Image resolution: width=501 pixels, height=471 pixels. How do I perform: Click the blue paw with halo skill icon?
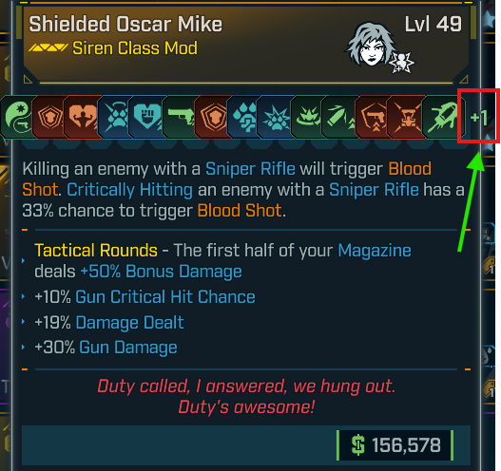(x=115, y=117)
